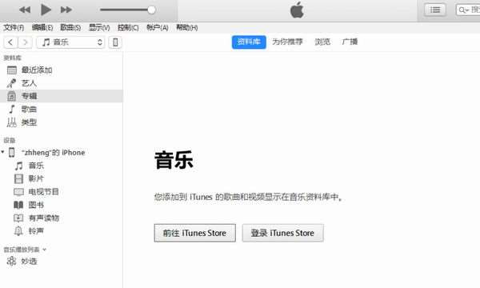Switch to the 为你推荐 tab

coord(287,42)
